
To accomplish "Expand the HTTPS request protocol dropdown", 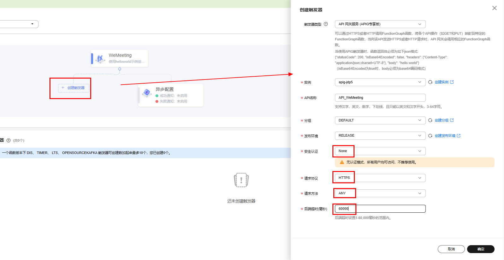I will pyautogui.click(x=380, y=178).
